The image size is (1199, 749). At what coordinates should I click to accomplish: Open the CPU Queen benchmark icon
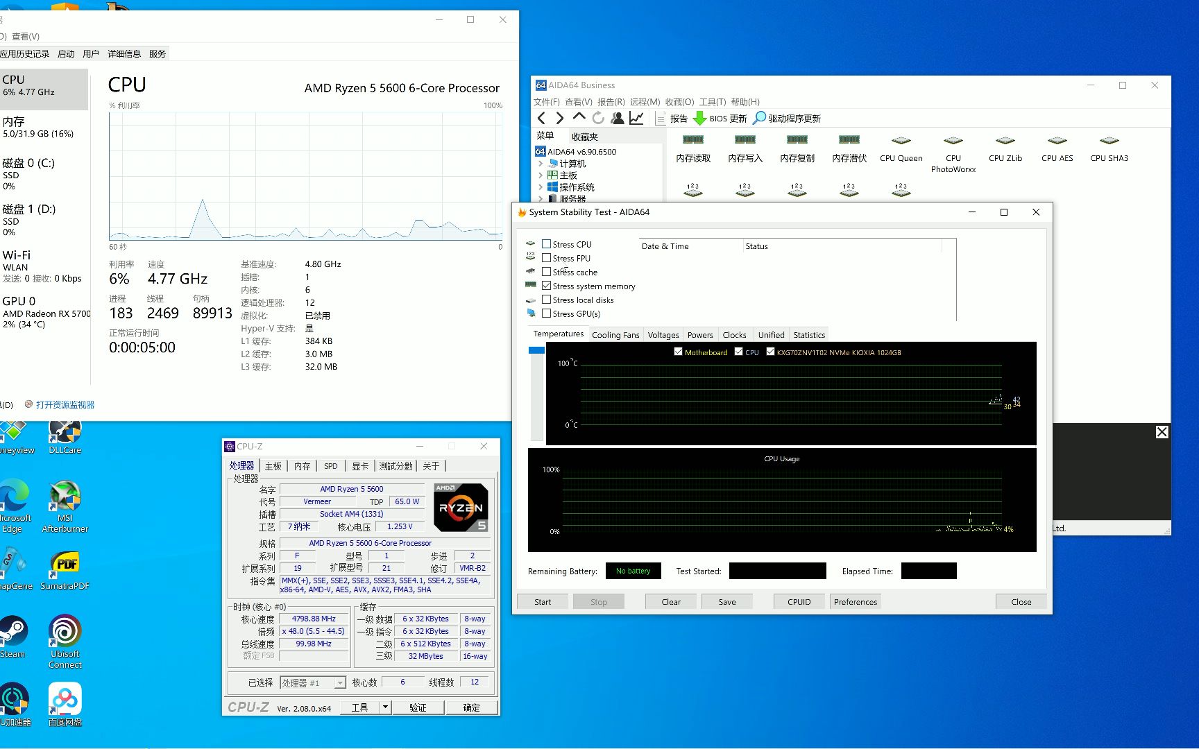pyautogui.click(x=901, y=148)
